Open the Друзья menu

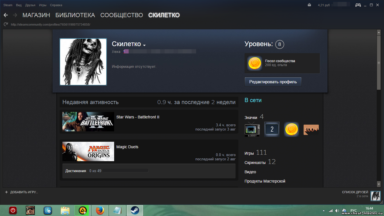[x=30, y=5]
